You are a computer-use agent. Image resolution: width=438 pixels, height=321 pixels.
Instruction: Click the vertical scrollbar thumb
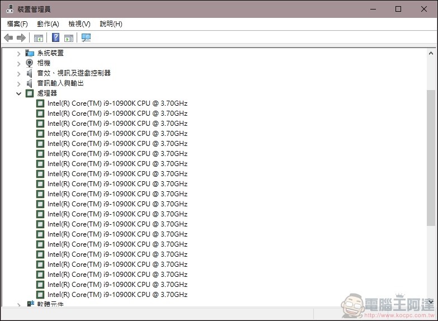[x=431, y=158]
